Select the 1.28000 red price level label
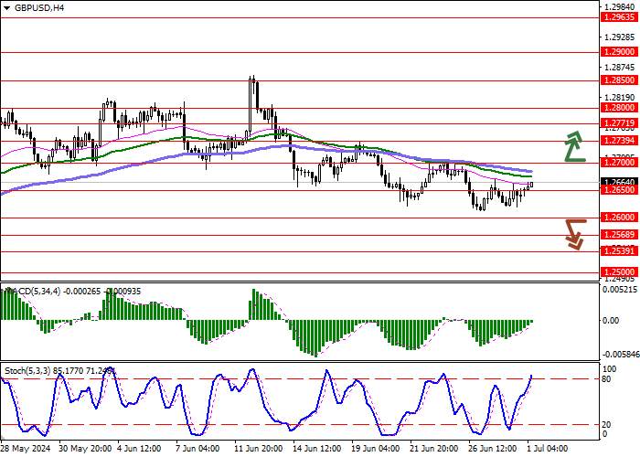The height and width of the screenshot is (457, 640). pyautogui.click(x=619, y=108)
